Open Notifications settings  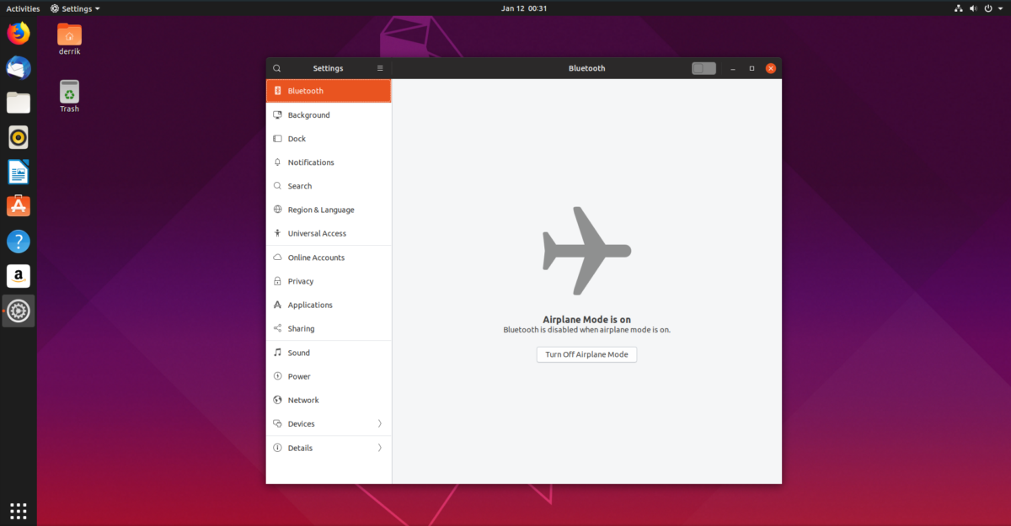pyautogui.click(x=311, y=162)
